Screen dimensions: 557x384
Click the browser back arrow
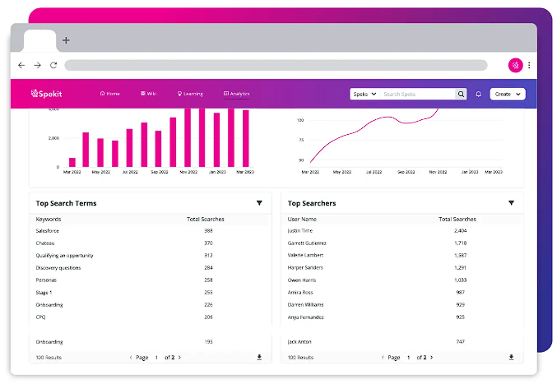pos(21,65)
